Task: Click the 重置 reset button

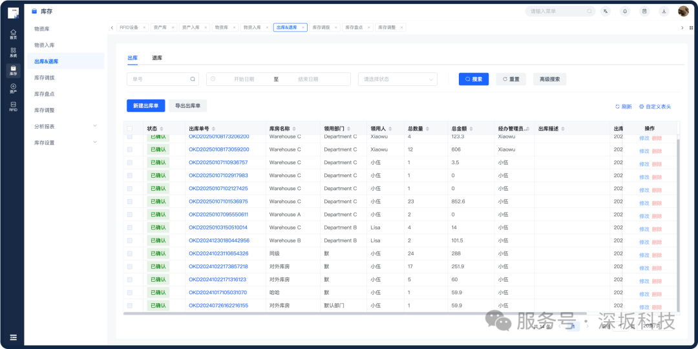Action: point(511,79)
